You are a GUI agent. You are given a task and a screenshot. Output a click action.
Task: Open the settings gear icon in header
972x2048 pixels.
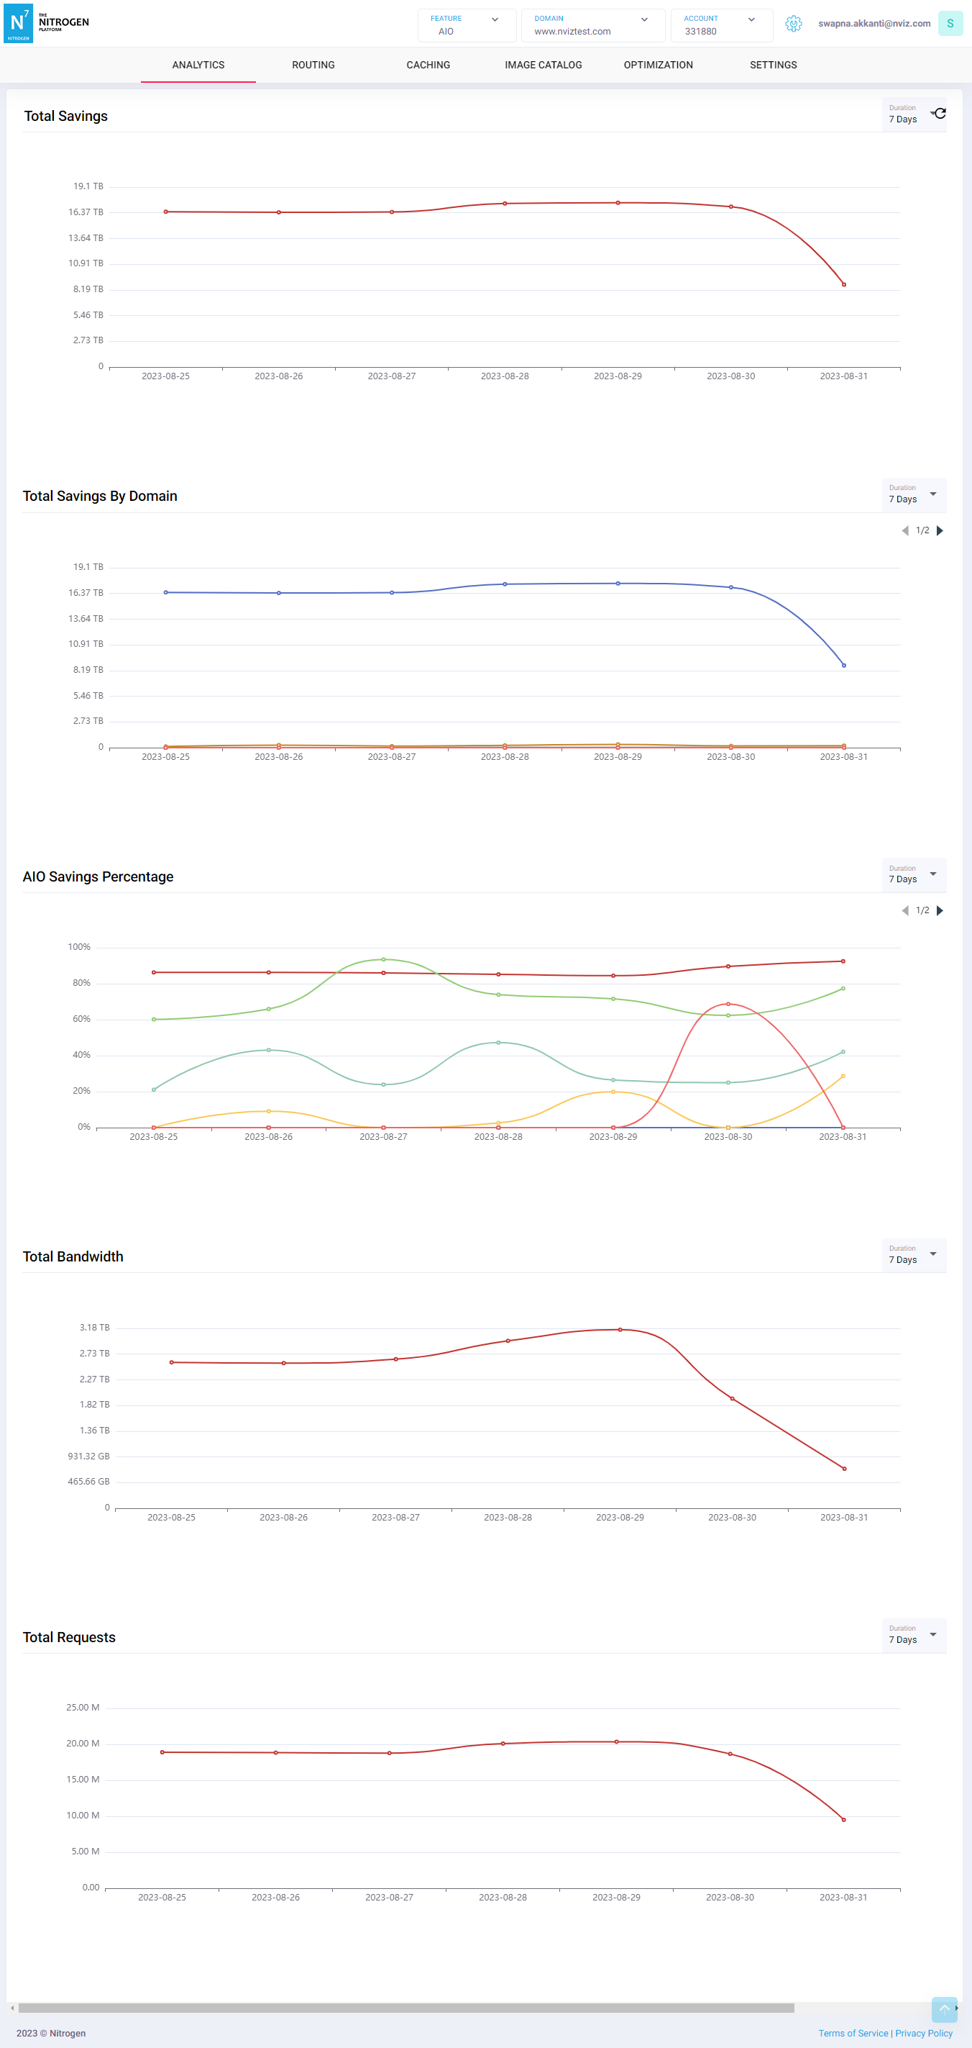point(792,24)
